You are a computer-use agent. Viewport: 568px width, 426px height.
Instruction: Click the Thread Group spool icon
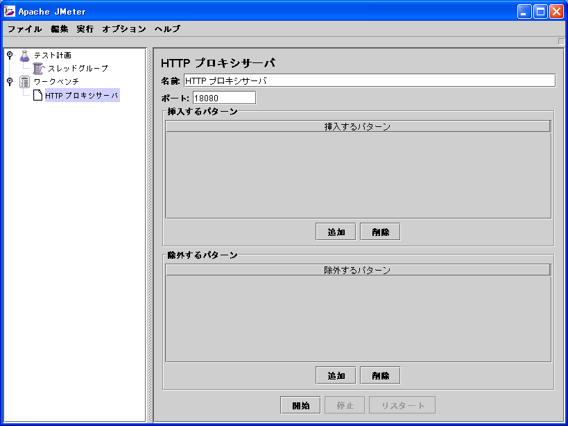(x=38, y=69)
